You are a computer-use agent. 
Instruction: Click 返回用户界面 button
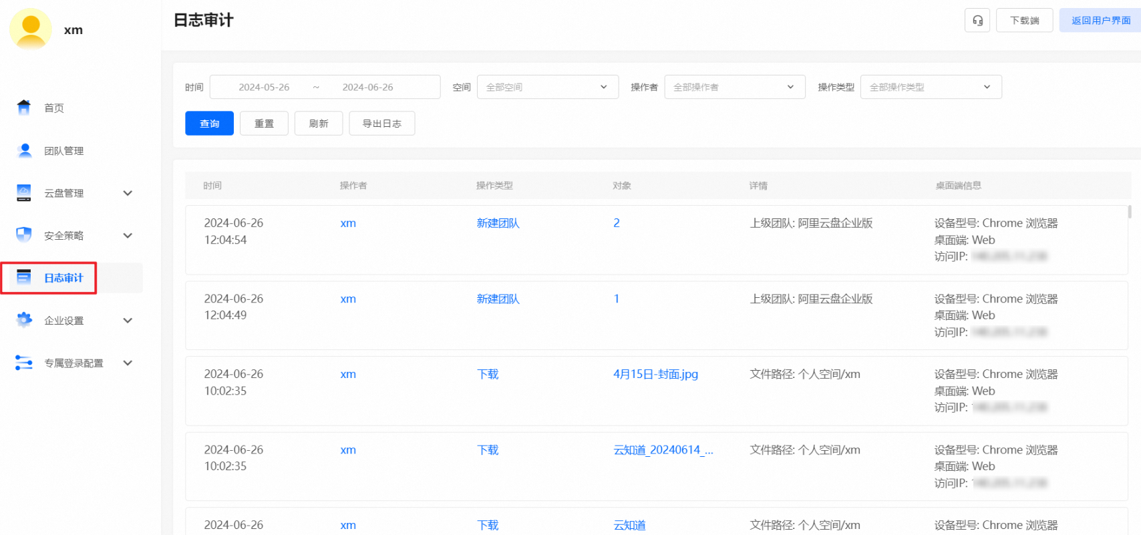1101,20
